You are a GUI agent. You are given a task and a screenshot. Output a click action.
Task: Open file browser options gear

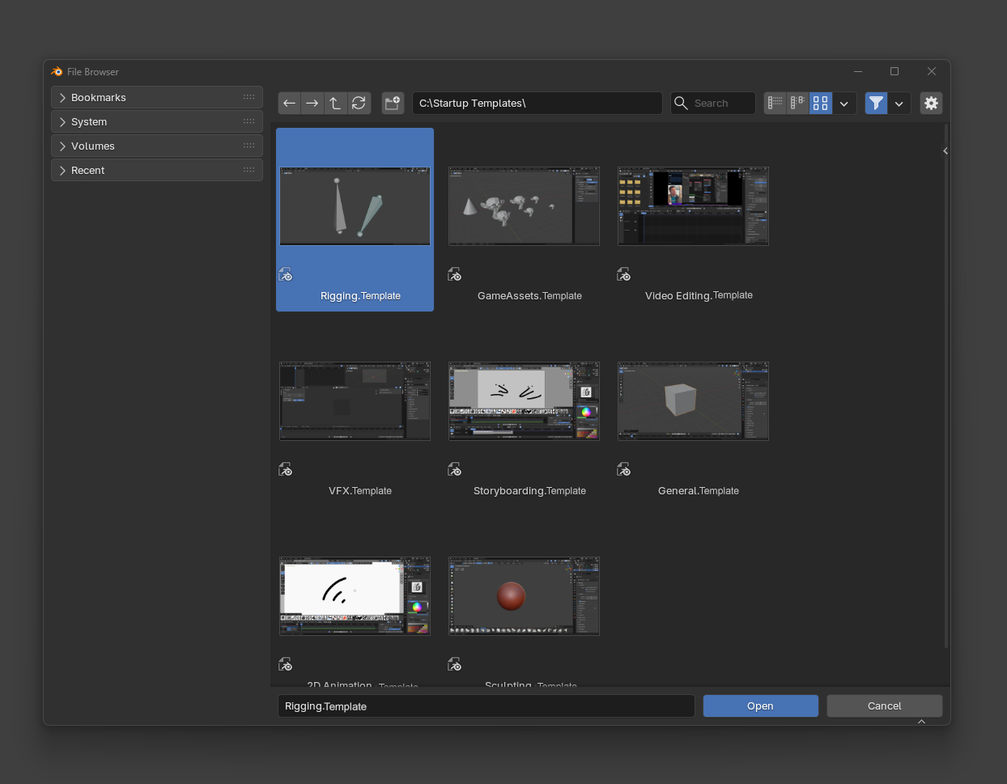point(931,103)
